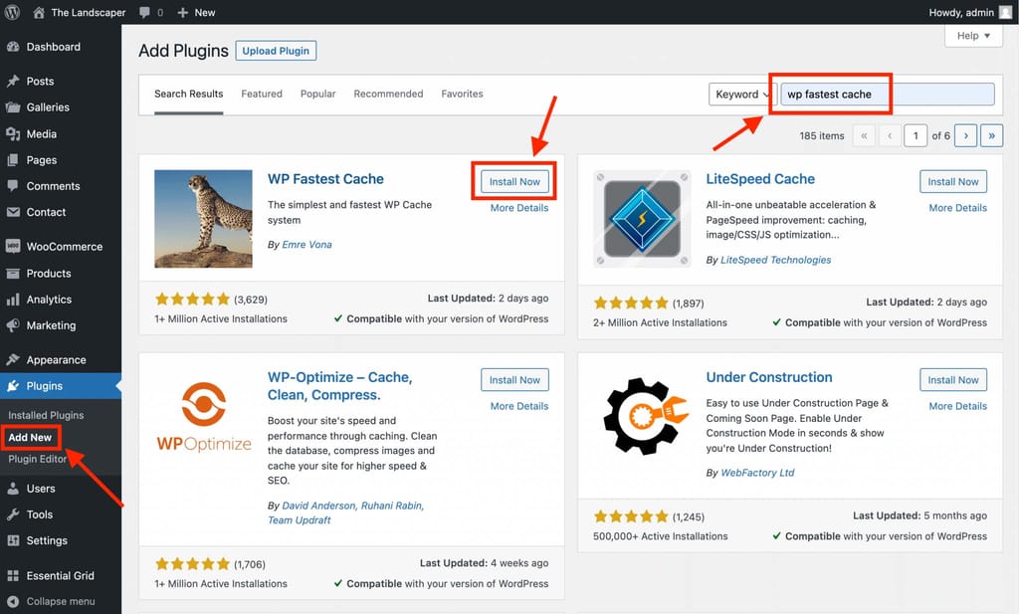The width and height of the screenshot is (1019, 614).
Task: Install the WP-Optimize plugin
Action: (x=514, y=380)
